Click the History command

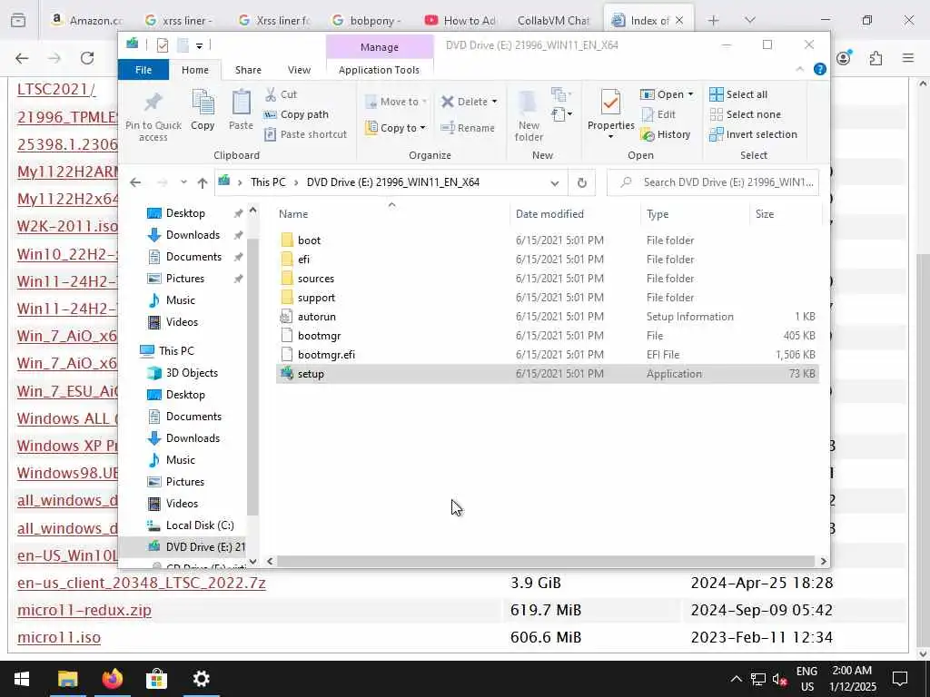pyautogui.click(x=666, y=134)
